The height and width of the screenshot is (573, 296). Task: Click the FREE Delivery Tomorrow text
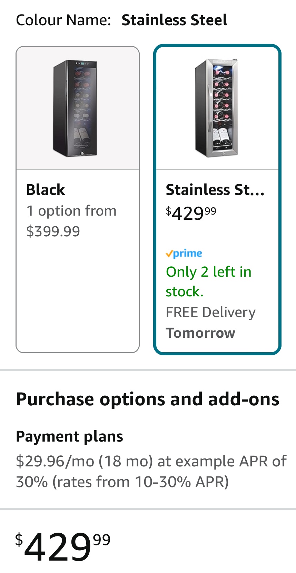click(x=210, y=323)
